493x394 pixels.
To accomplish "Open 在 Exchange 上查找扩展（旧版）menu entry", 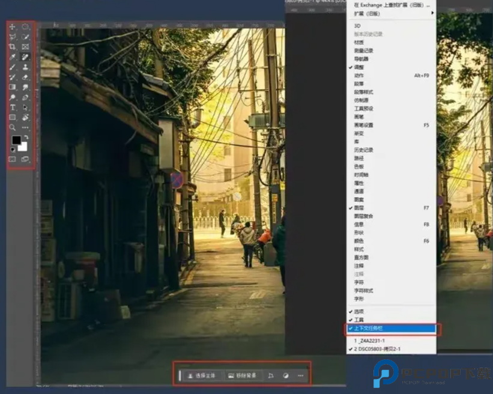I will click(392, 5).
